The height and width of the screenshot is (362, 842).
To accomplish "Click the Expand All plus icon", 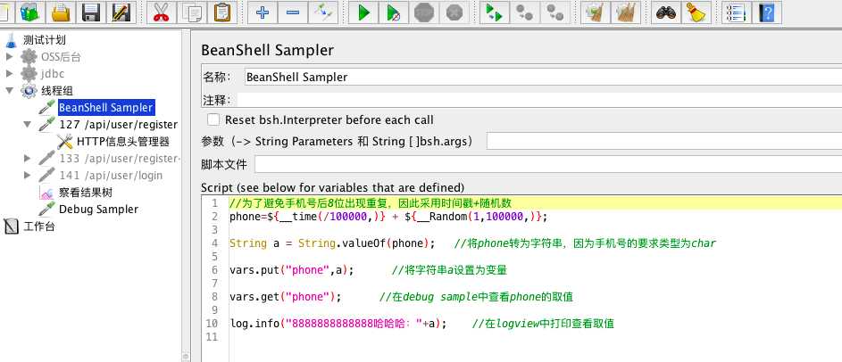I will pos(263,12).
